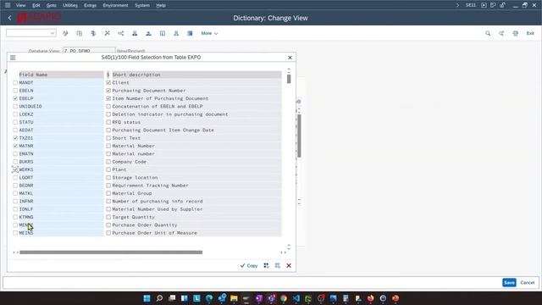Open the Extras menu

click(x=91, y=5)
